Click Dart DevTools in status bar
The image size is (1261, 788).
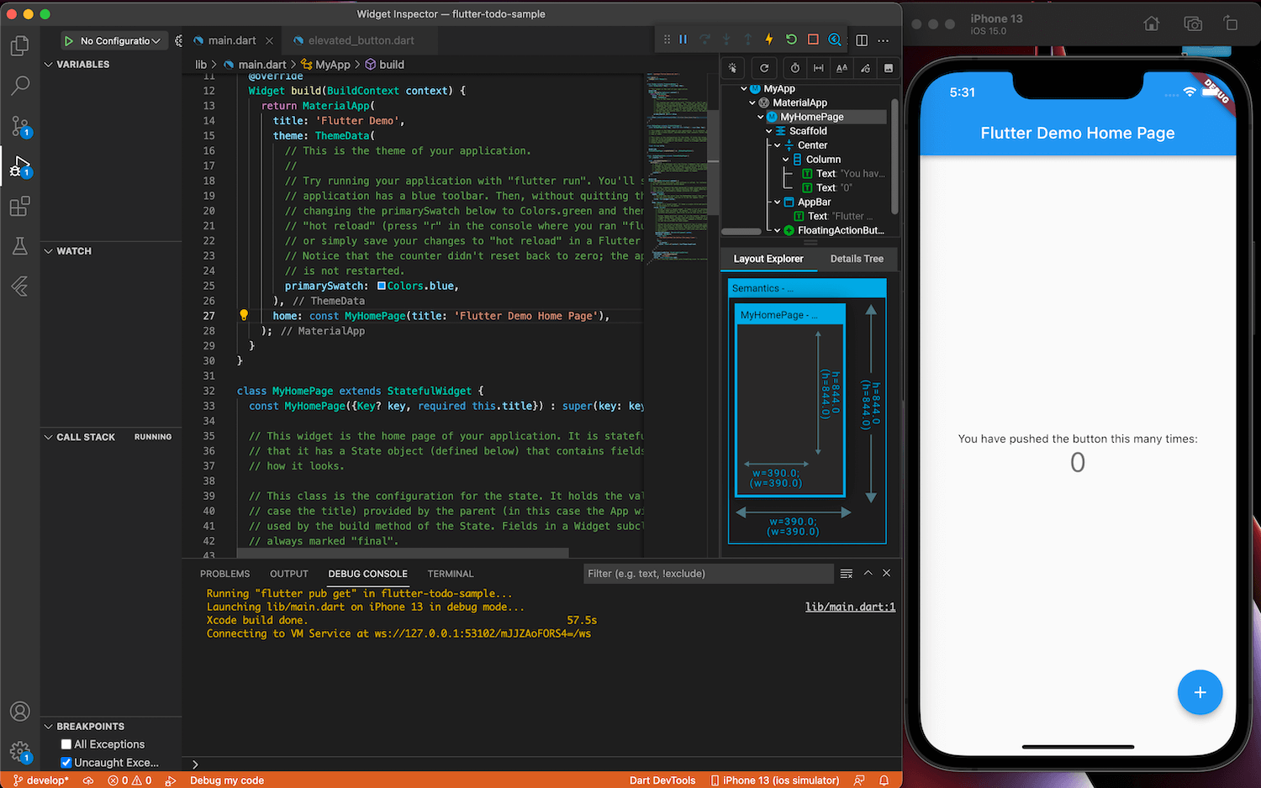(x=662, y=780)
